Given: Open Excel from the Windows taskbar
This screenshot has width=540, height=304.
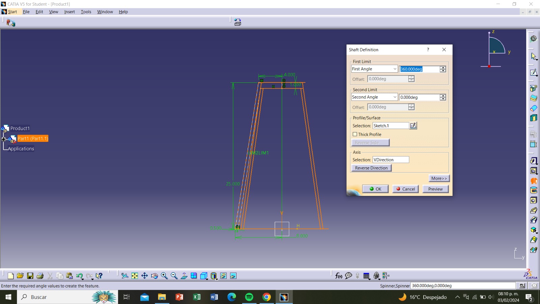Looking at the screenshot, I should coord(197,297).
